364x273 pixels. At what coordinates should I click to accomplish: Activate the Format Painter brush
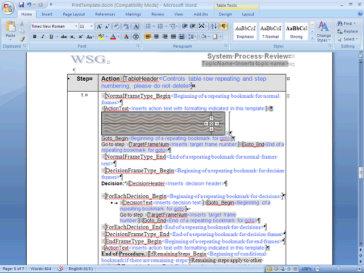coord(22,39)
